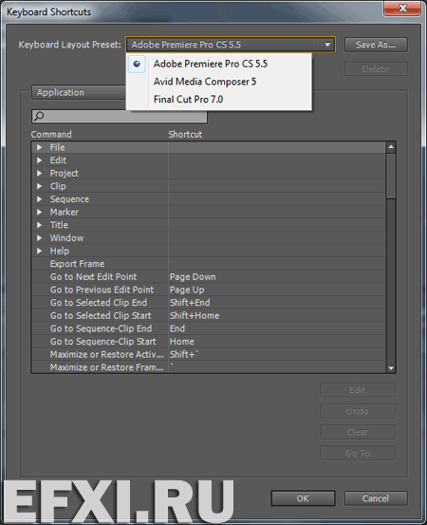The width and height of the screenshot is (427, 525).
Task: Expand the Marker command group
Action: (x=40, y=212)
